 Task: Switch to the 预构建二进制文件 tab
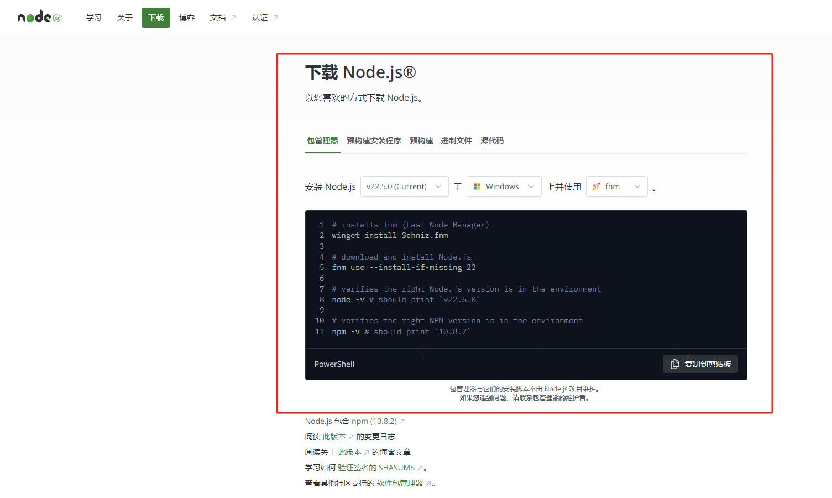click(441, 141)
